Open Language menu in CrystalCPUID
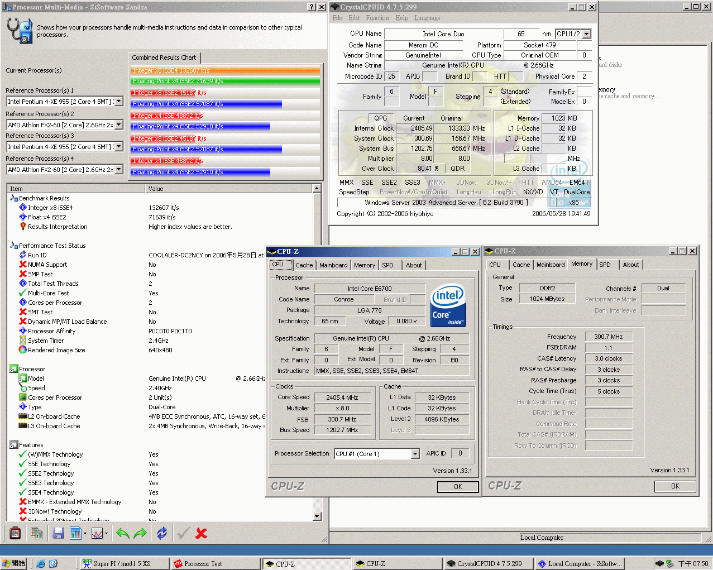Viewport: 713px width, 570px height. 427,18
